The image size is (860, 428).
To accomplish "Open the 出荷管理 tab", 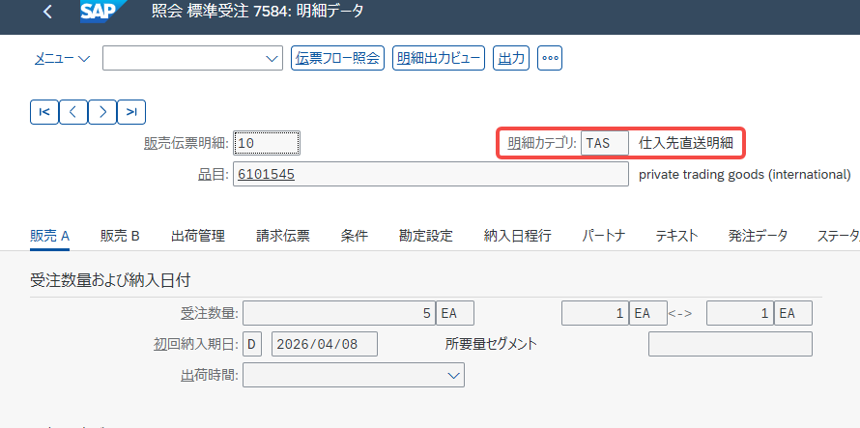I will point(198,236).
